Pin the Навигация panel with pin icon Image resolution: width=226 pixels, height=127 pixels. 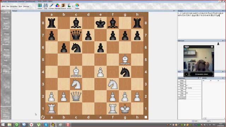(223, 41)
